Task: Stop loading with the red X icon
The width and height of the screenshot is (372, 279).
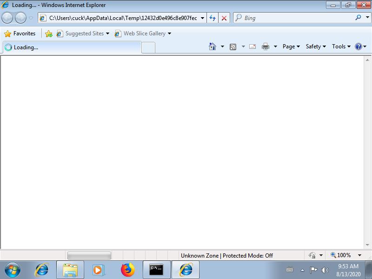Action: click(224, 18)
